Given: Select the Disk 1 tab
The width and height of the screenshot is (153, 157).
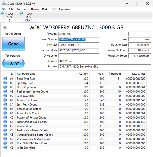Looking at the screenshot, I should click(29, 17).
